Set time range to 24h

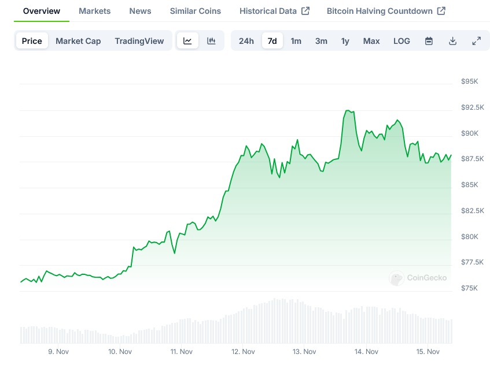(x=246, y=41)
